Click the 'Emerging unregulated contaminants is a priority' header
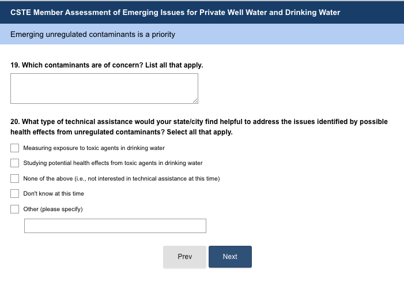The image size is (404, 285). click(x=93, y=35)
